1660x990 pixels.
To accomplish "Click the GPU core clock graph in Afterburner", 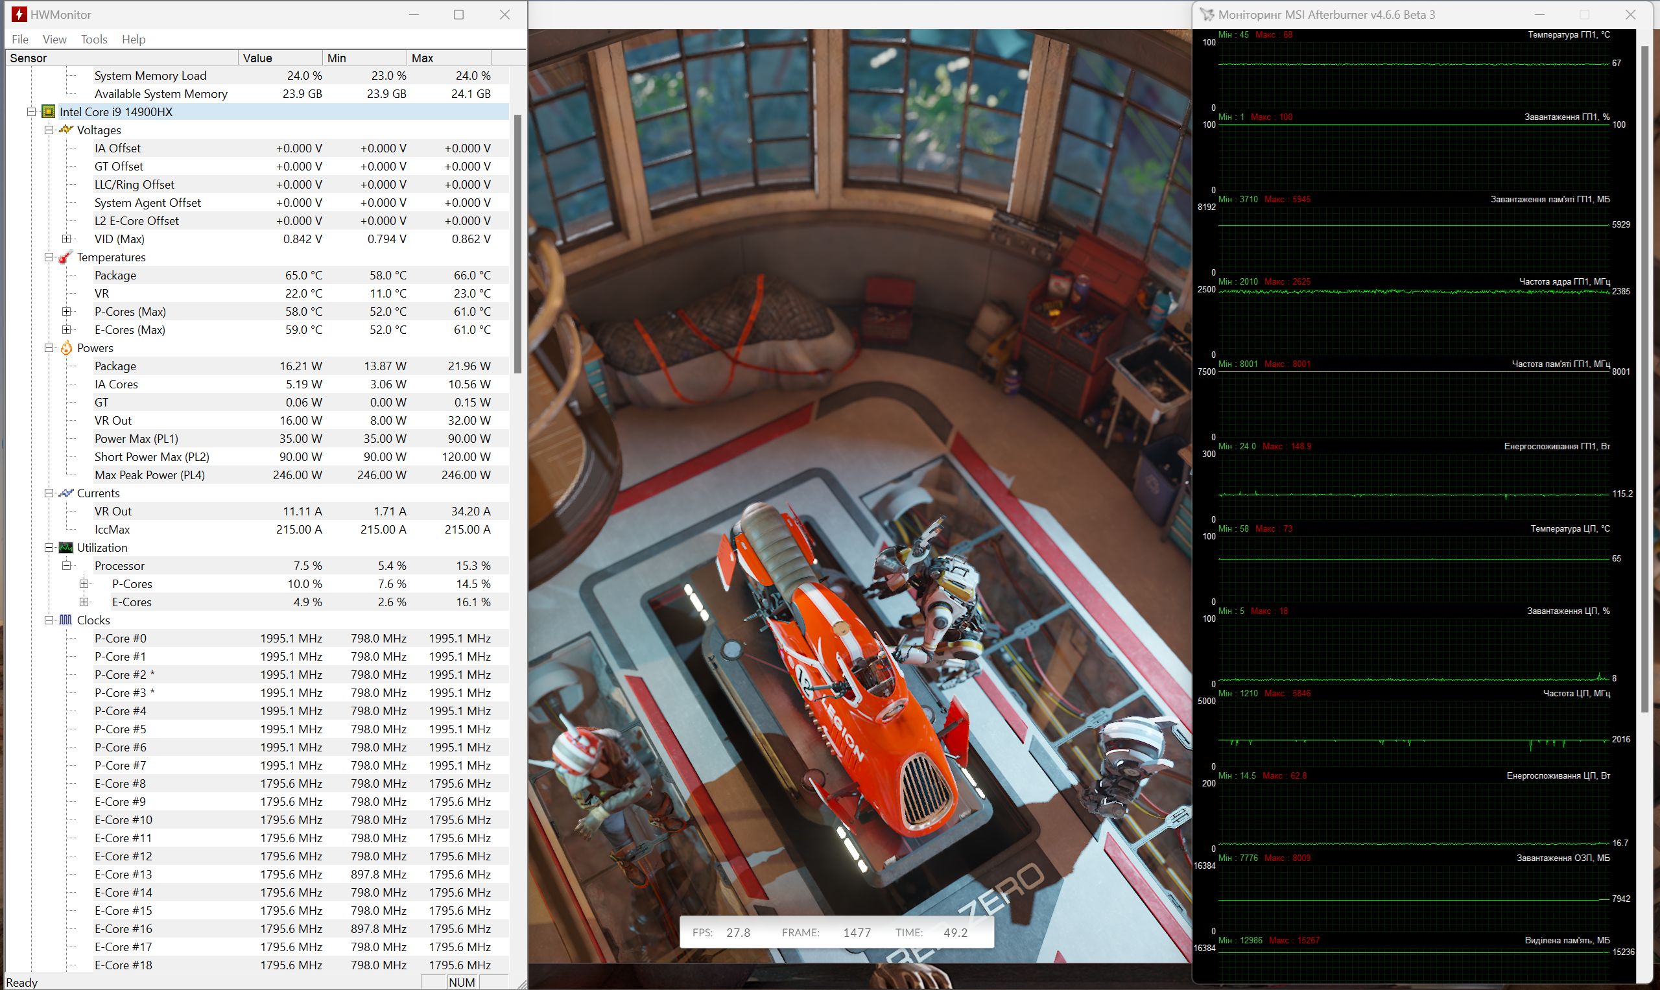I will point(1414,322).
